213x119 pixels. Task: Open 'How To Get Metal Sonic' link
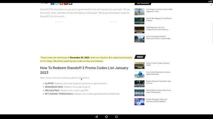click(158, 73)
